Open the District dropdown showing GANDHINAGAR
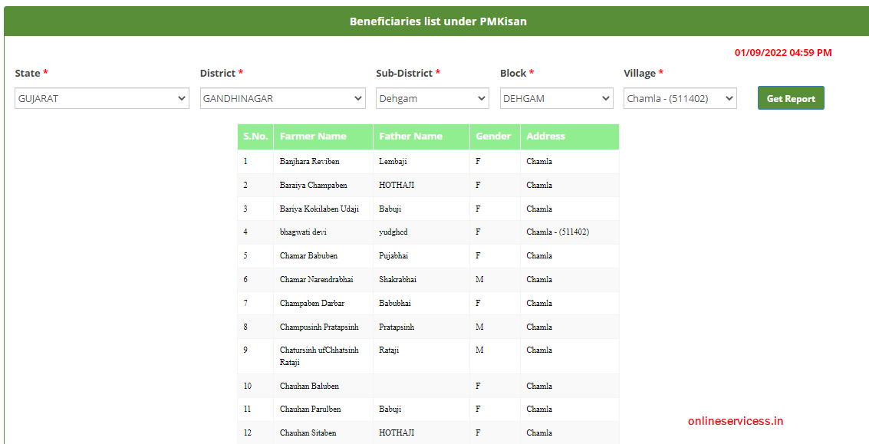 pos(282,98)
